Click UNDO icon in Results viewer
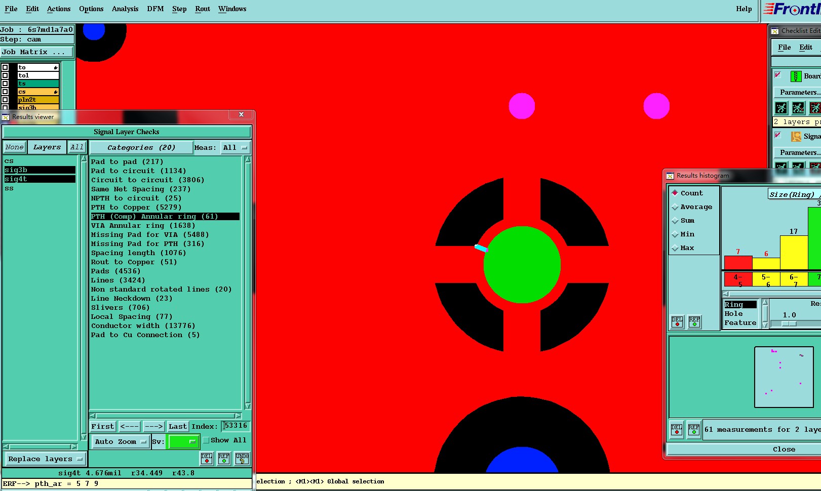This screenshot has height=491, width=821. coord(242,458)
